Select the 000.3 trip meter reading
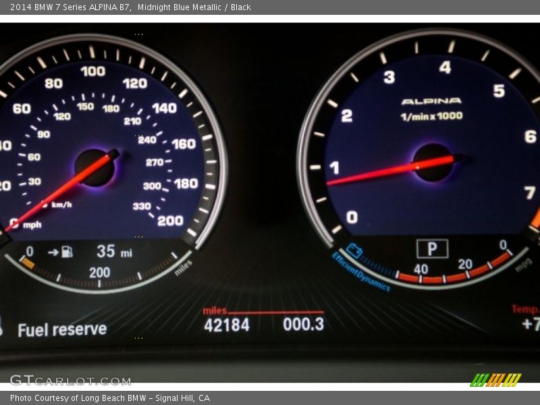 tap(303, 325)
